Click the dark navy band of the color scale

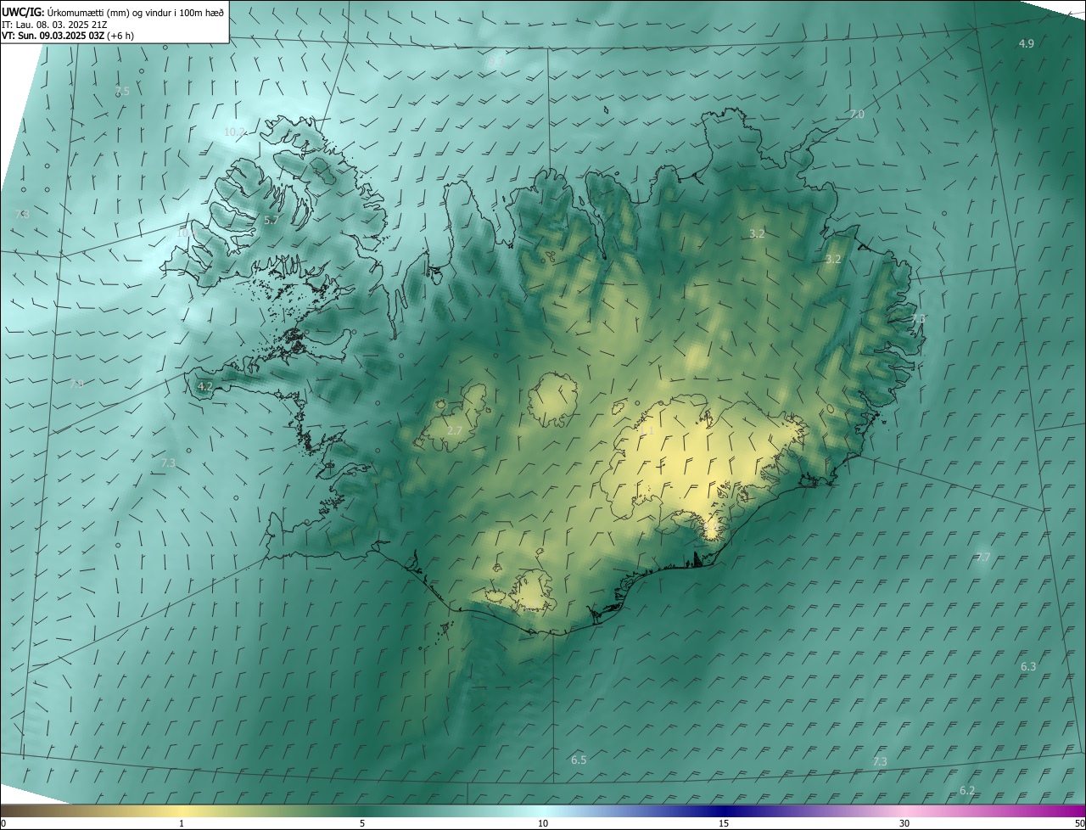(x=724, y=811)
